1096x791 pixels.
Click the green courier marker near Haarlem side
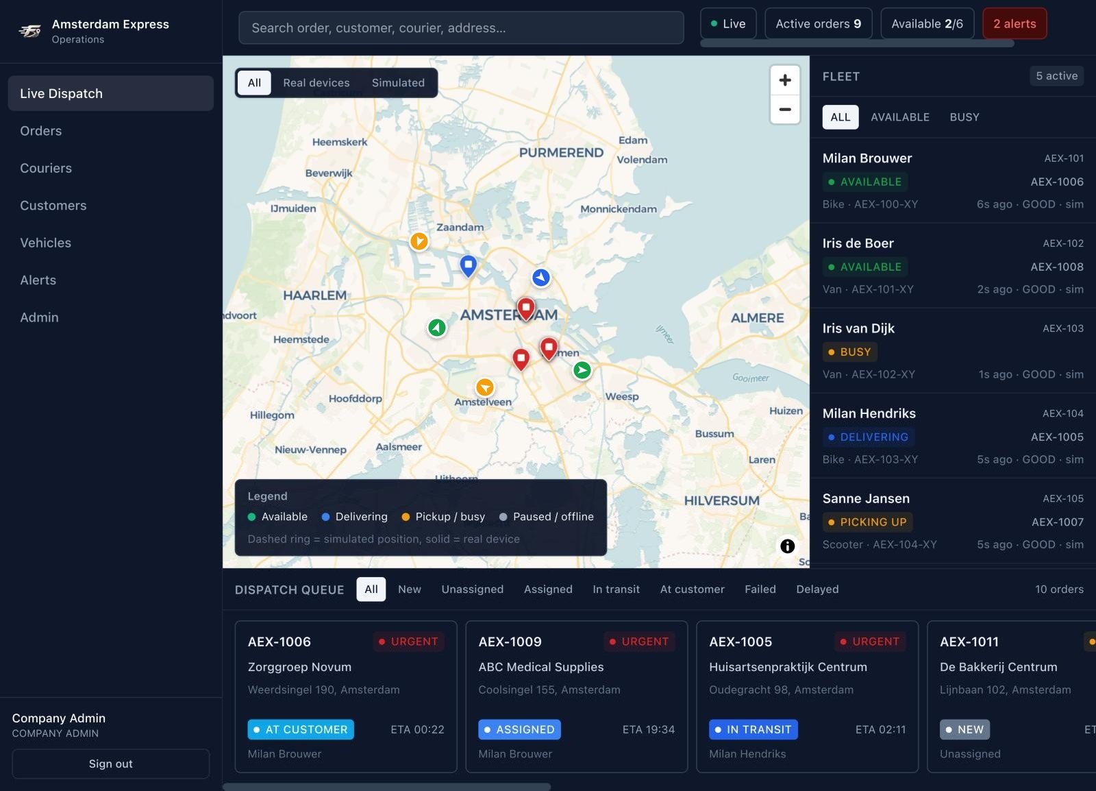pos(437,328)
